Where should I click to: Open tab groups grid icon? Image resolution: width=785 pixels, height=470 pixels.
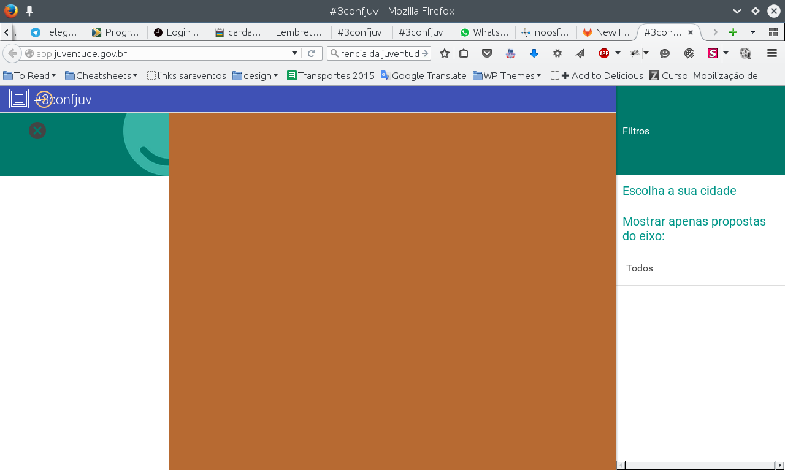[773, 32]
